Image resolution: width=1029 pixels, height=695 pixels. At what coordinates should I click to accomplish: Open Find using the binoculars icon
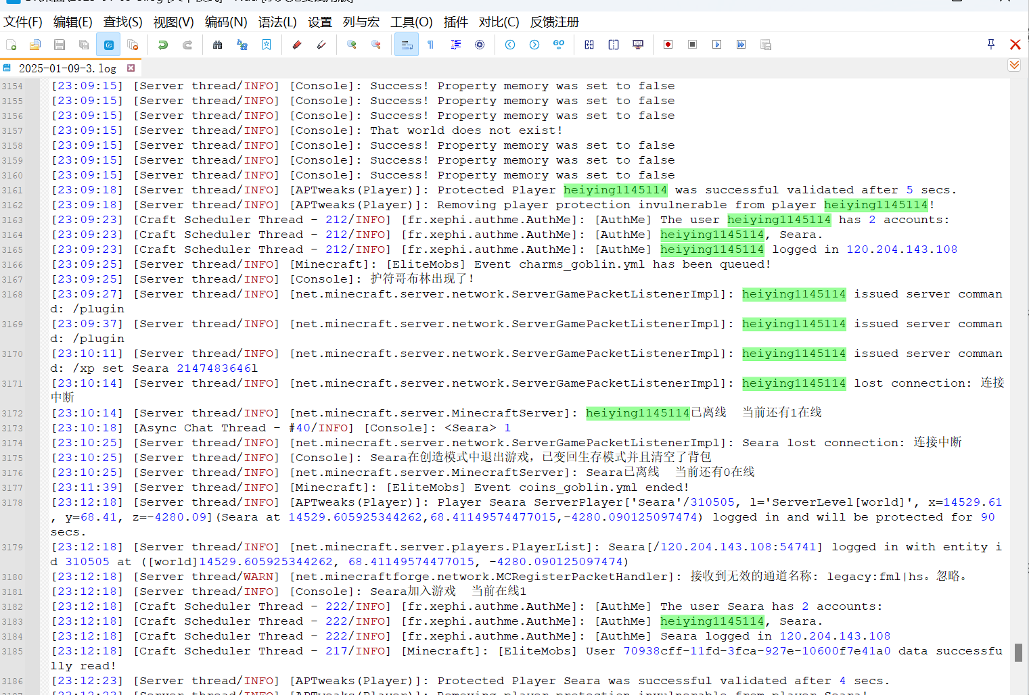click(x=217, y=45)
